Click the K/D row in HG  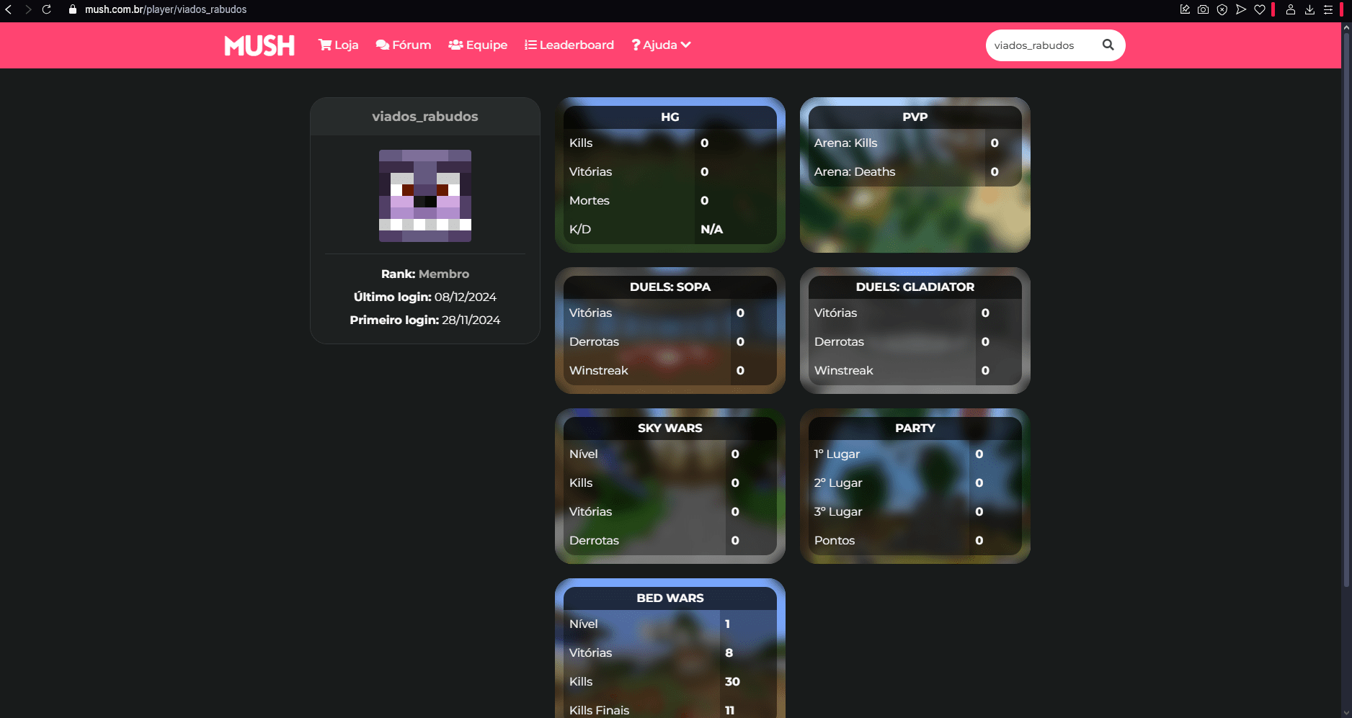[670, 229]
